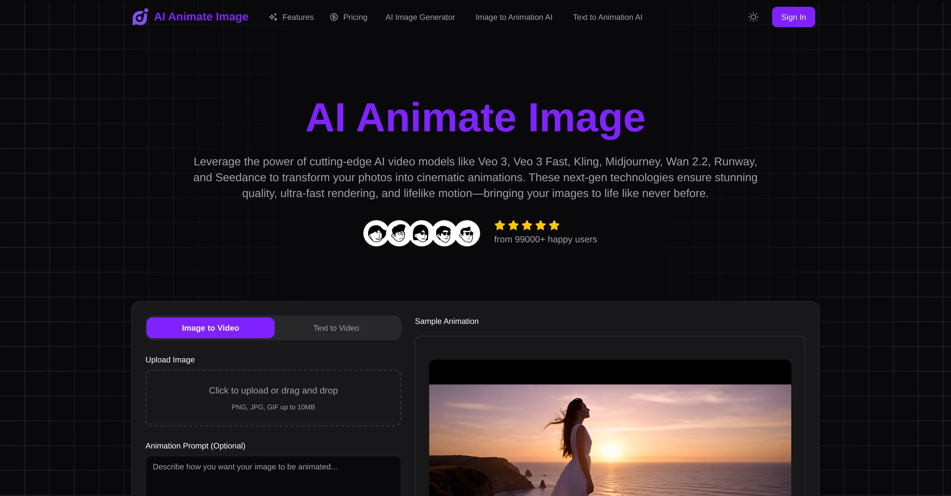Click the dollar icon beside Pricing
The image size is (951, 496).
pos(333,17)
